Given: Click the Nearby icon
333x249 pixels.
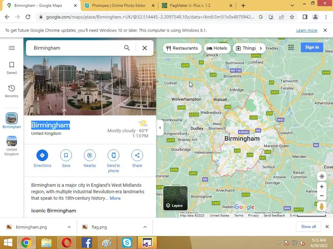Looking at the screenshot, I should click(90, 155).
